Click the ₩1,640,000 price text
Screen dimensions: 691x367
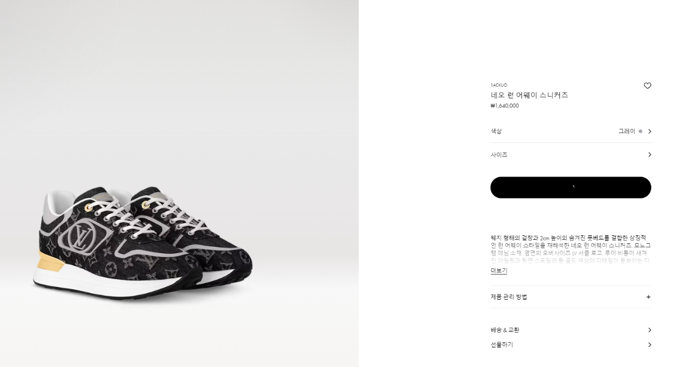(x=504, y=106)
